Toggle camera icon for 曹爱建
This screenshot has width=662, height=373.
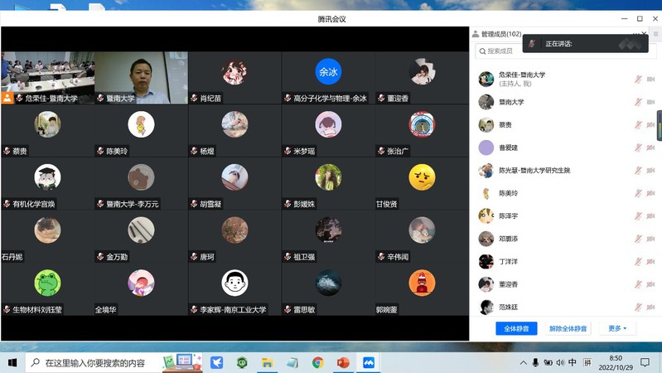click(x=650, y=148)
